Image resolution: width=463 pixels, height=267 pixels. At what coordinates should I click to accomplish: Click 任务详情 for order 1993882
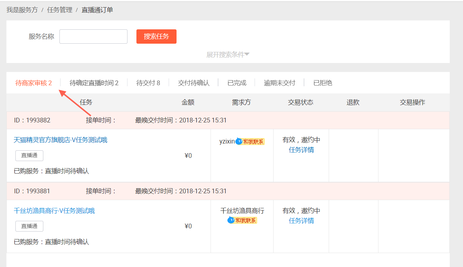(301, 150)
